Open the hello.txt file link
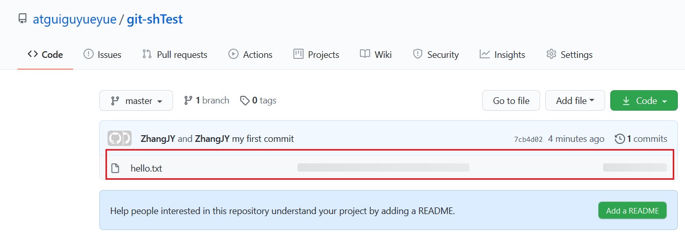The image size is (685, 232). (146, 168)
